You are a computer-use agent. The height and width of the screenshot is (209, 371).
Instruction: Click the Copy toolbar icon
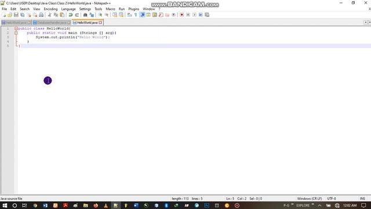[x=56, y=15]
